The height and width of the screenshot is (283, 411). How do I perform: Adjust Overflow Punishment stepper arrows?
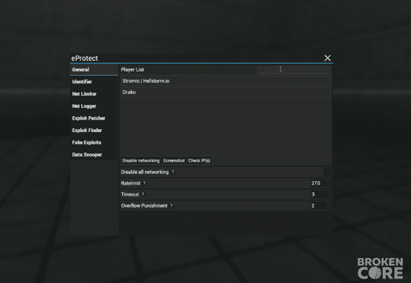(328, 206)
